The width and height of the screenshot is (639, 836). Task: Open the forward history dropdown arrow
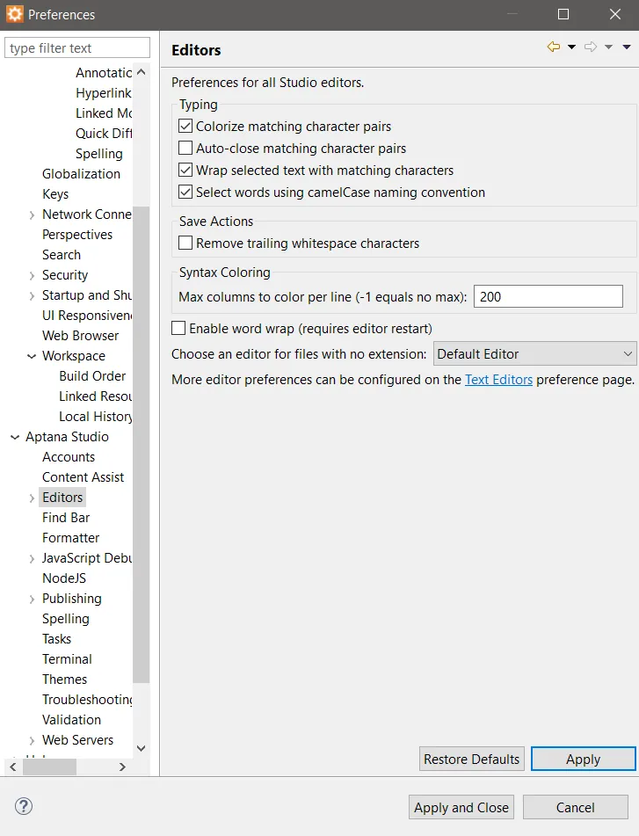pyautogui.click(x=608, y=47)
